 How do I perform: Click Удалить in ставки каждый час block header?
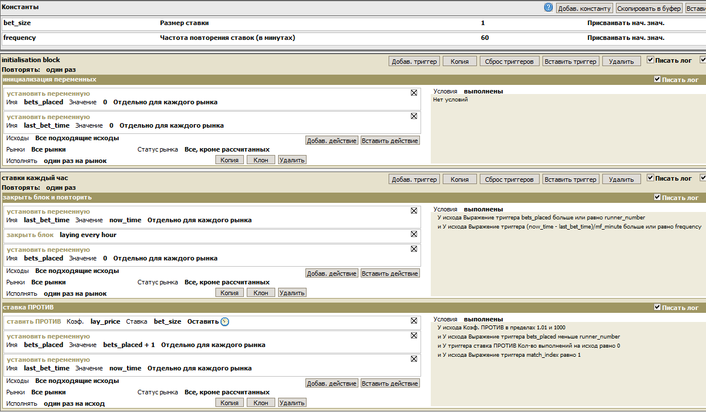coord(621,179)
